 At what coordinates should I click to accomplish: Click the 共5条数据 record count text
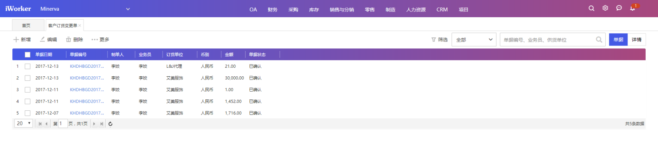pyautogui.click(x=635, y=124)
